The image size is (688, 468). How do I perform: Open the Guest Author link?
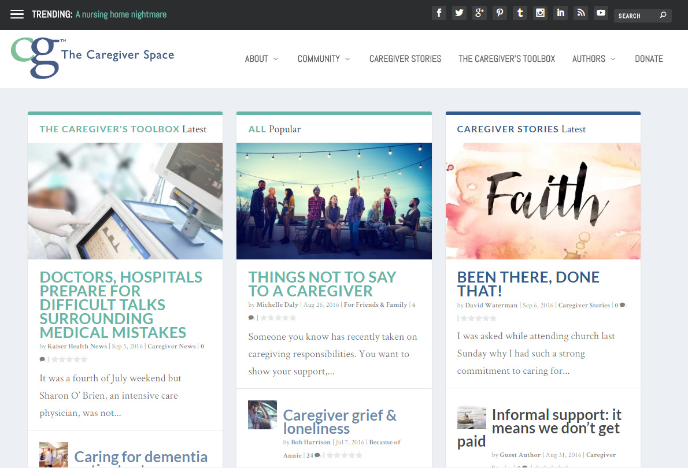click(520, 455)
